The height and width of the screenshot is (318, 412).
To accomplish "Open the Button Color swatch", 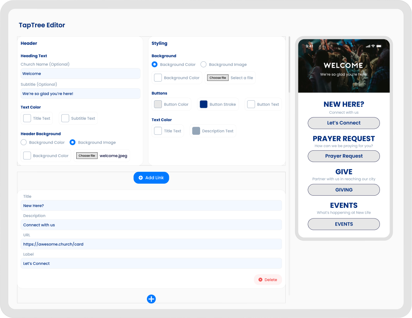I will click(158, 104).
